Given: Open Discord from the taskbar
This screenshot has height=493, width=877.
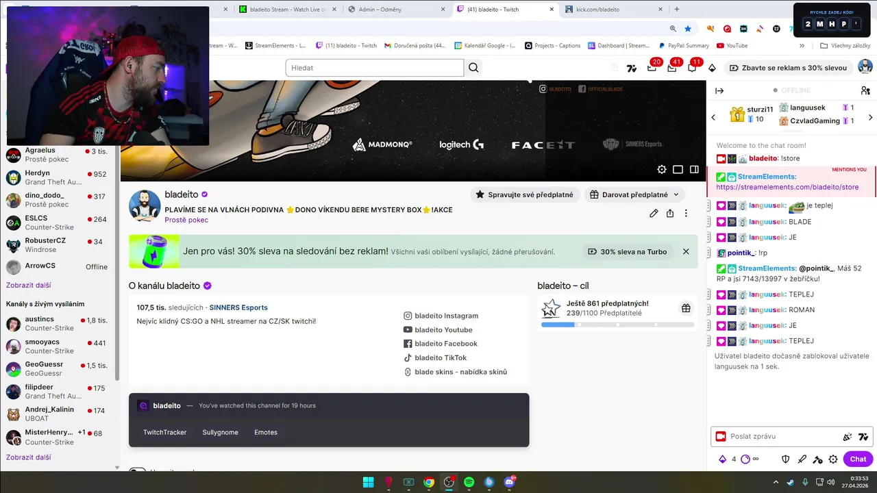Looking at the screenshot, I should coord(509,482).
